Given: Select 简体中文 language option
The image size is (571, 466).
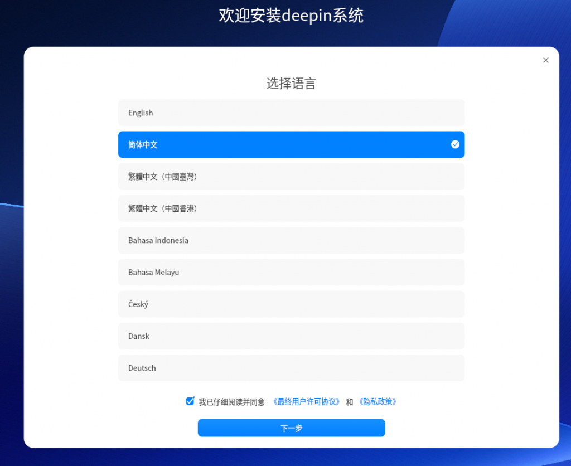Looking at the screenshot, I should (x=291, y=144).
